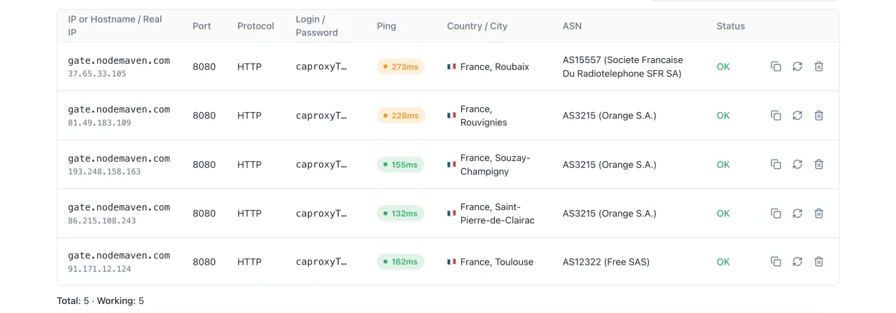896x313 pixels.
Task: Copy the 81.49.183.109 proxy row
Action: 776,116
